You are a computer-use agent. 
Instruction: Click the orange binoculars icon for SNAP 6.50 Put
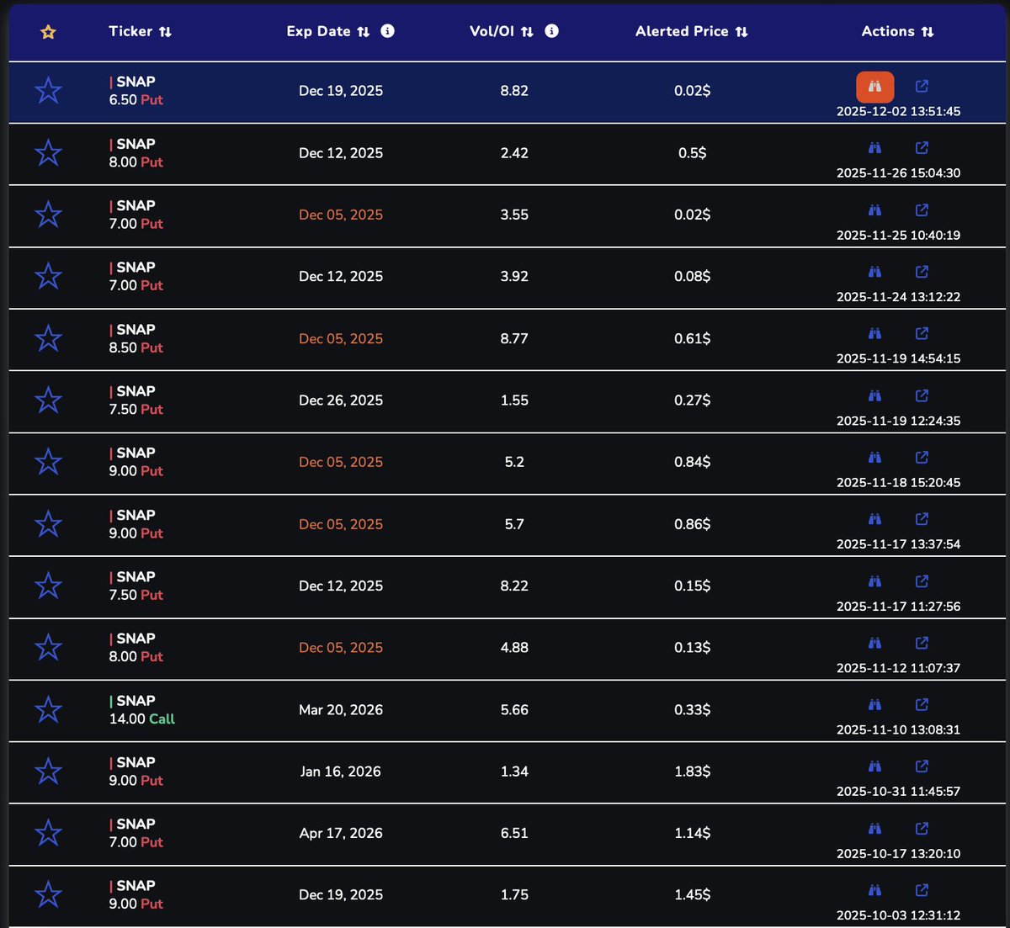pyautogui.click(x=874, y=87)
